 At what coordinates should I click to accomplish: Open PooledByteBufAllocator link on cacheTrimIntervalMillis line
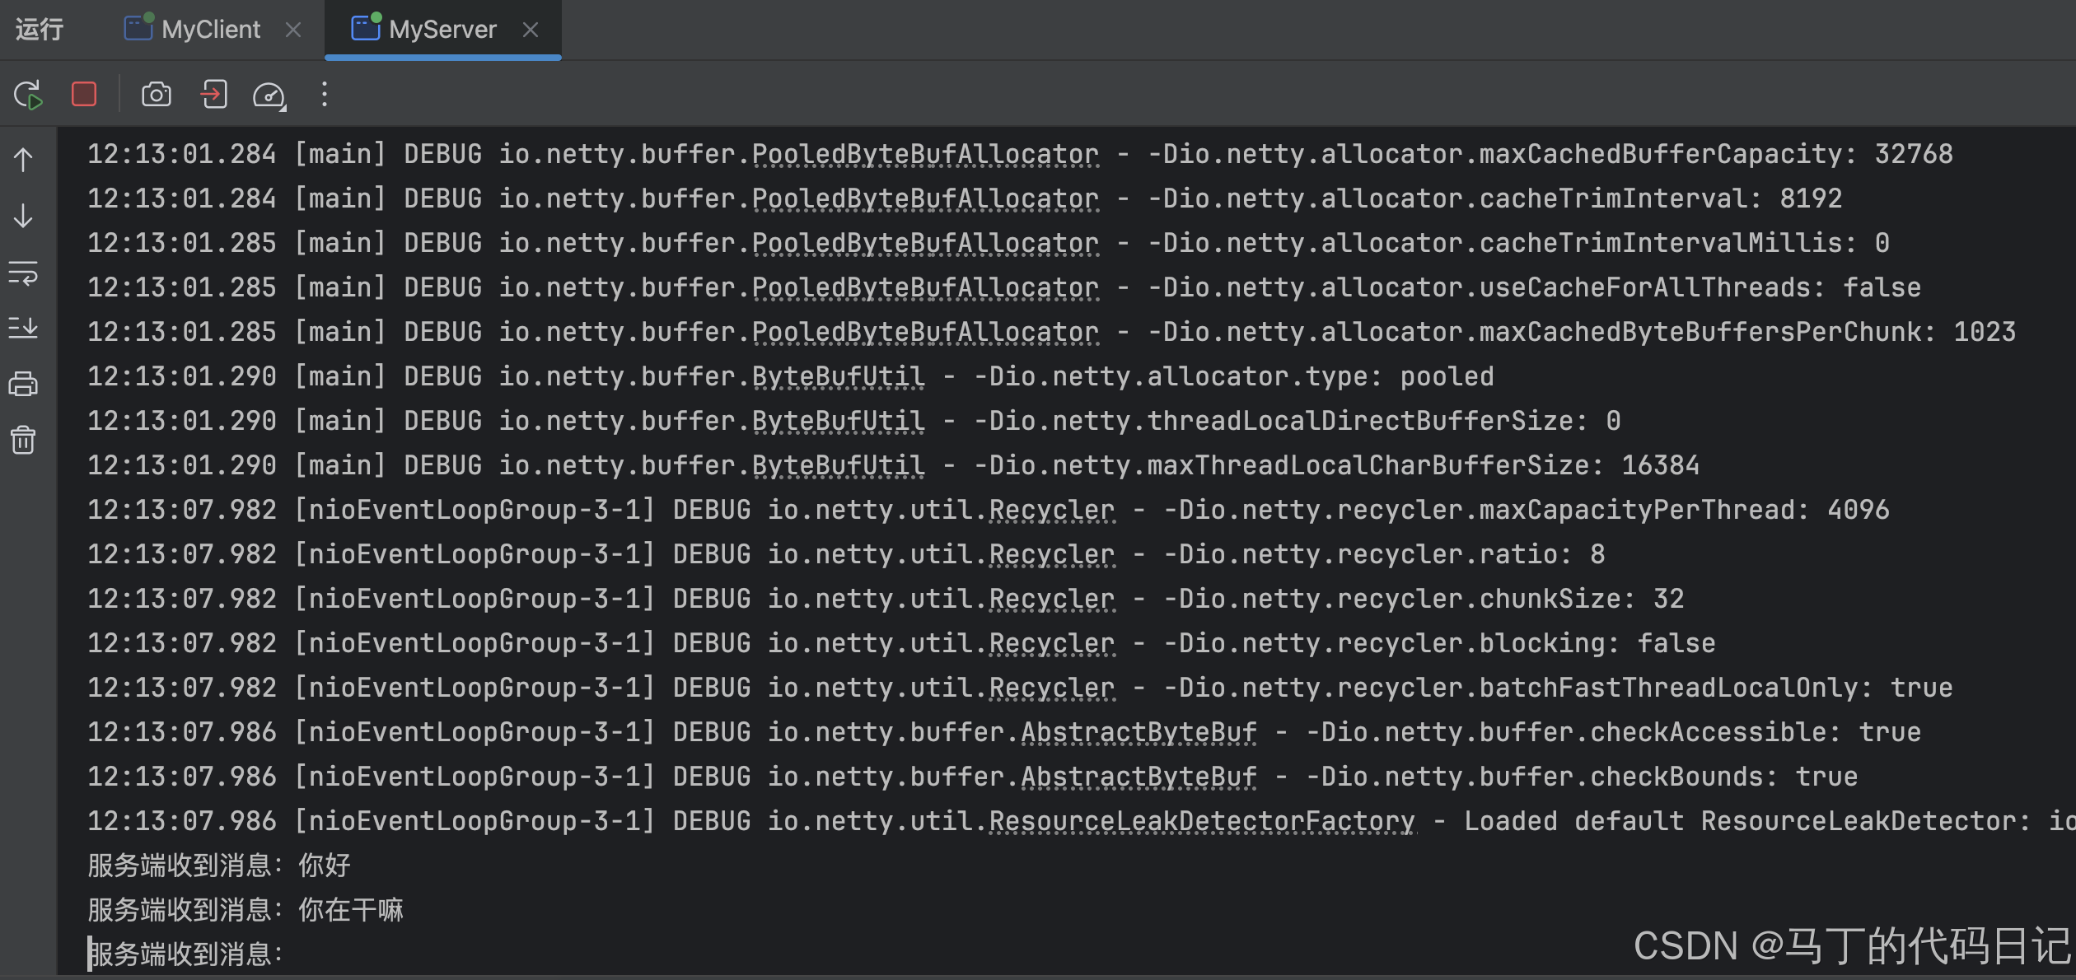(925, 243)
